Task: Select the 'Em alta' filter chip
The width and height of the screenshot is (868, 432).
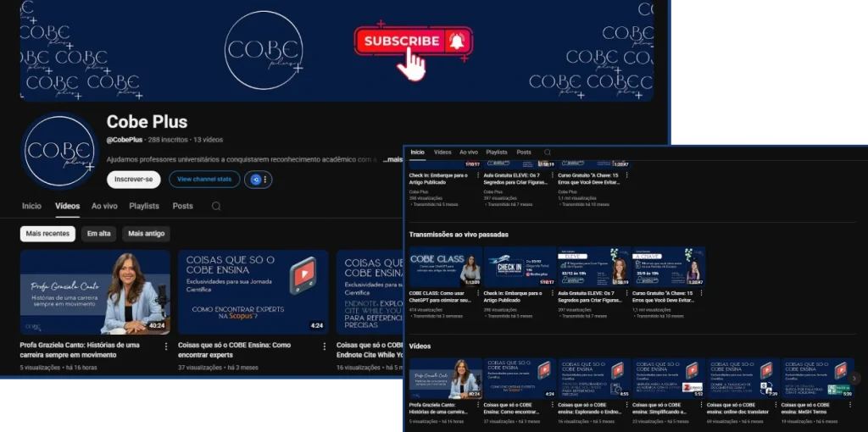Action: [99, 234]
